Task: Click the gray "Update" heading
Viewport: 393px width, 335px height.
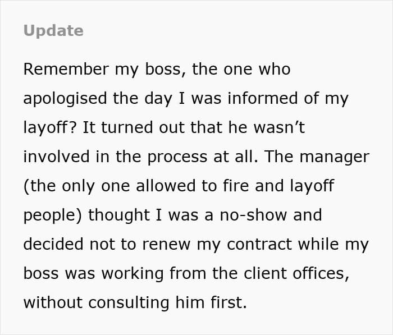Action: 53,30
